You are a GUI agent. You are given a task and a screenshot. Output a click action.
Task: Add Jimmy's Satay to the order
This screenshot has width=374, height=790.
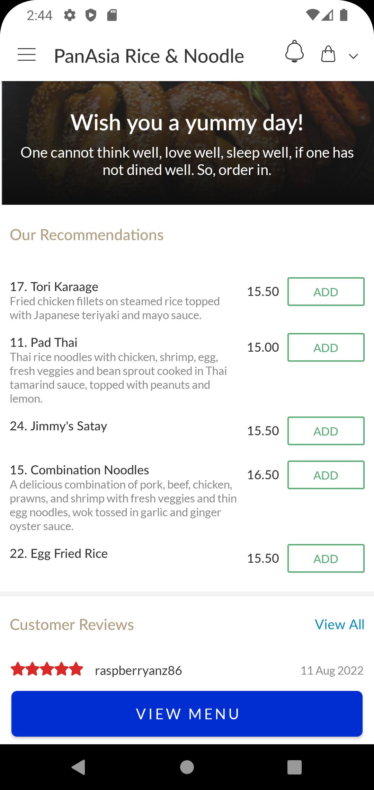tap(326, 431)
